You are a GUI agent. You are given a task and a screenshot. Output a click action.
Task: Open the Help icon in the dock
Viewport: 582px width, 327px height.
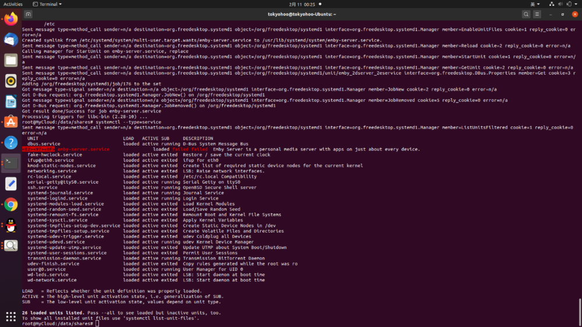click(x=10, y=143)
